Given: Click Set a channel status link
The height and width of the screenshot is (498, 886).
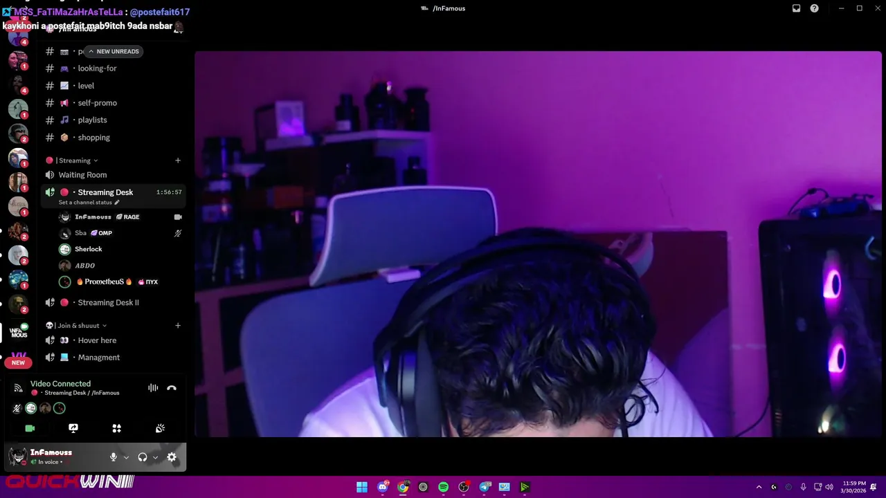Looking at the screenshot, I should coord(89,203).
